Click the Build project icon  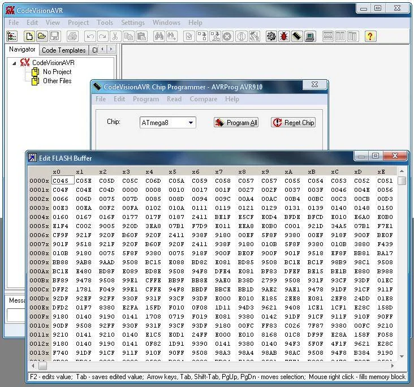pos(202,36)
